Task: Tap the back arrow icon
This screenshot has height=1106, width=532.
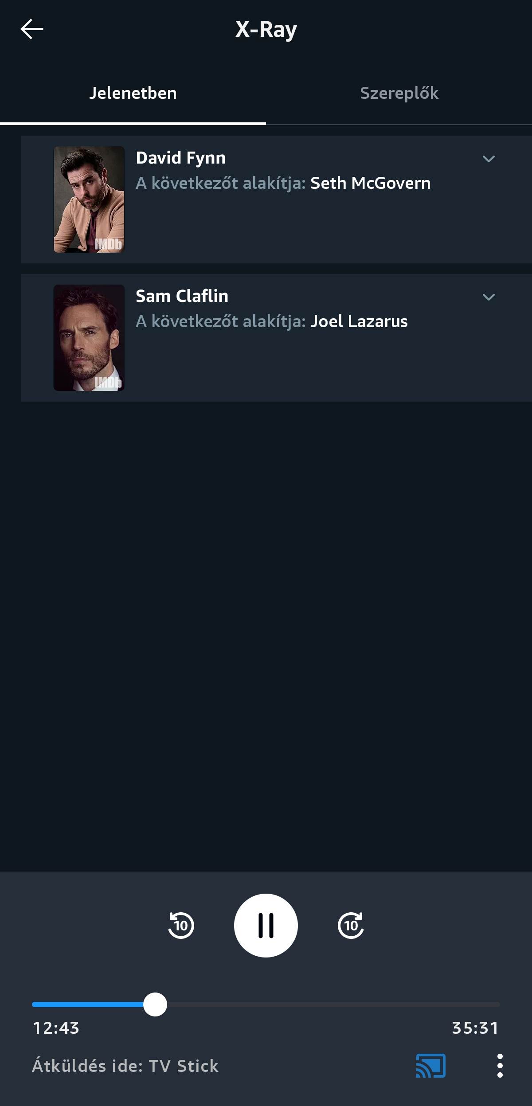Action: click(x=32, y=29)
